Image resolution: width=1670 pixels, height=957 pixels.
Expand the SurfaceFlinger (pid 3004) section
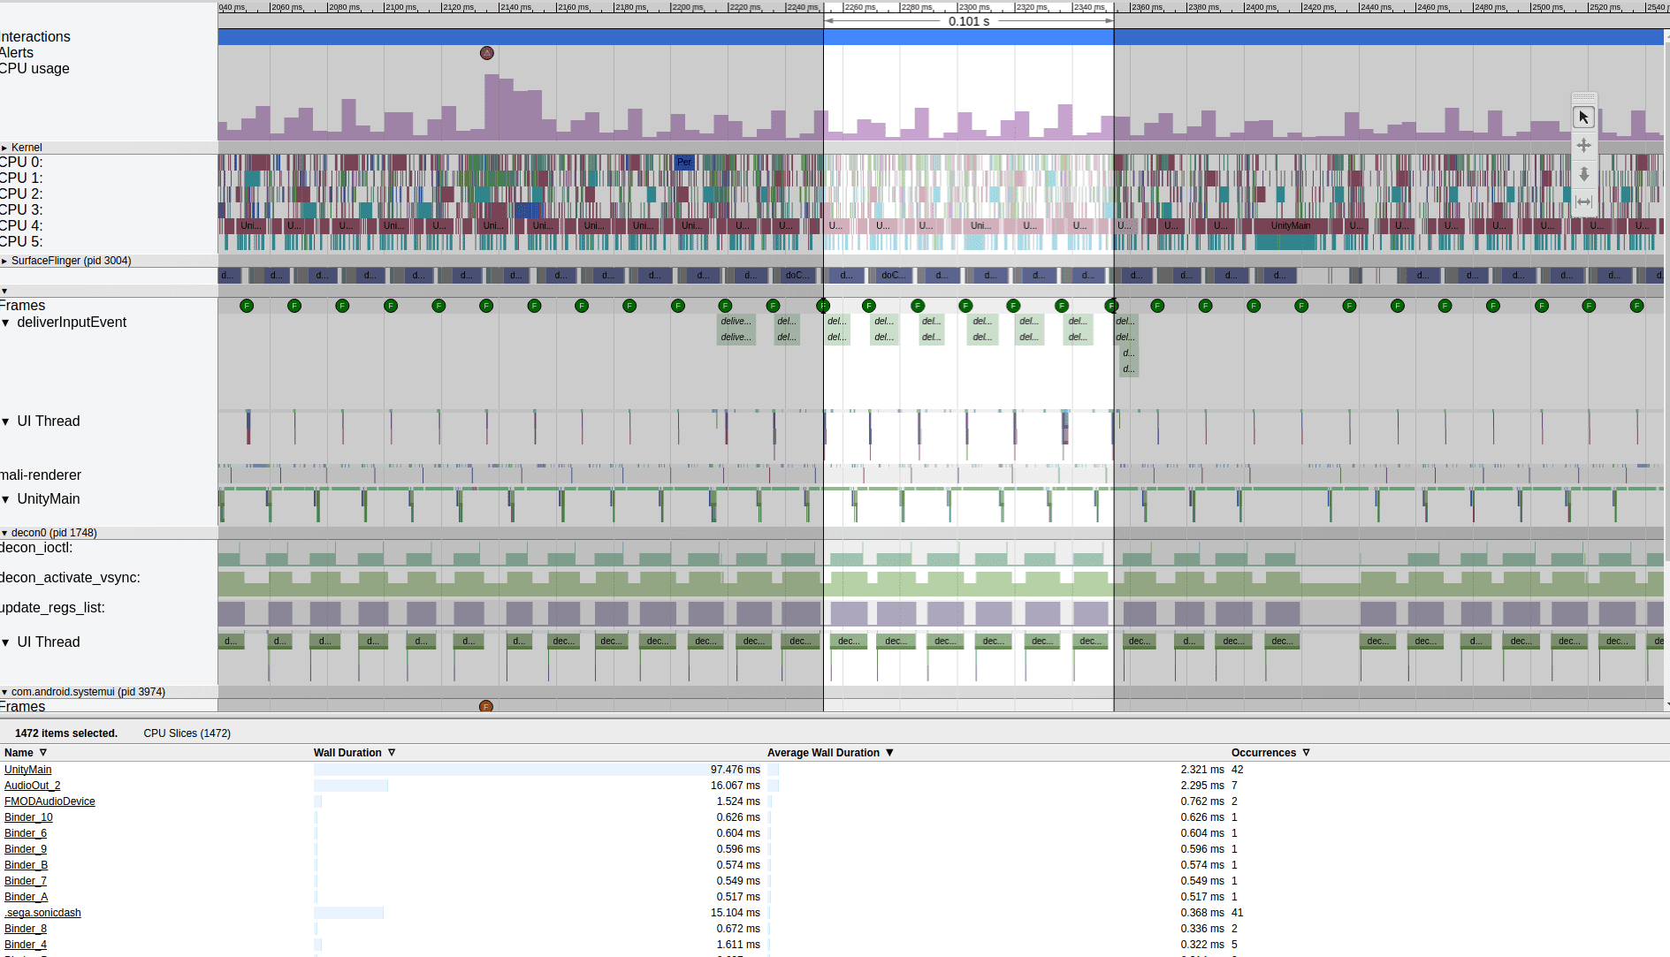pyautogui.click(x=4, y=261)
